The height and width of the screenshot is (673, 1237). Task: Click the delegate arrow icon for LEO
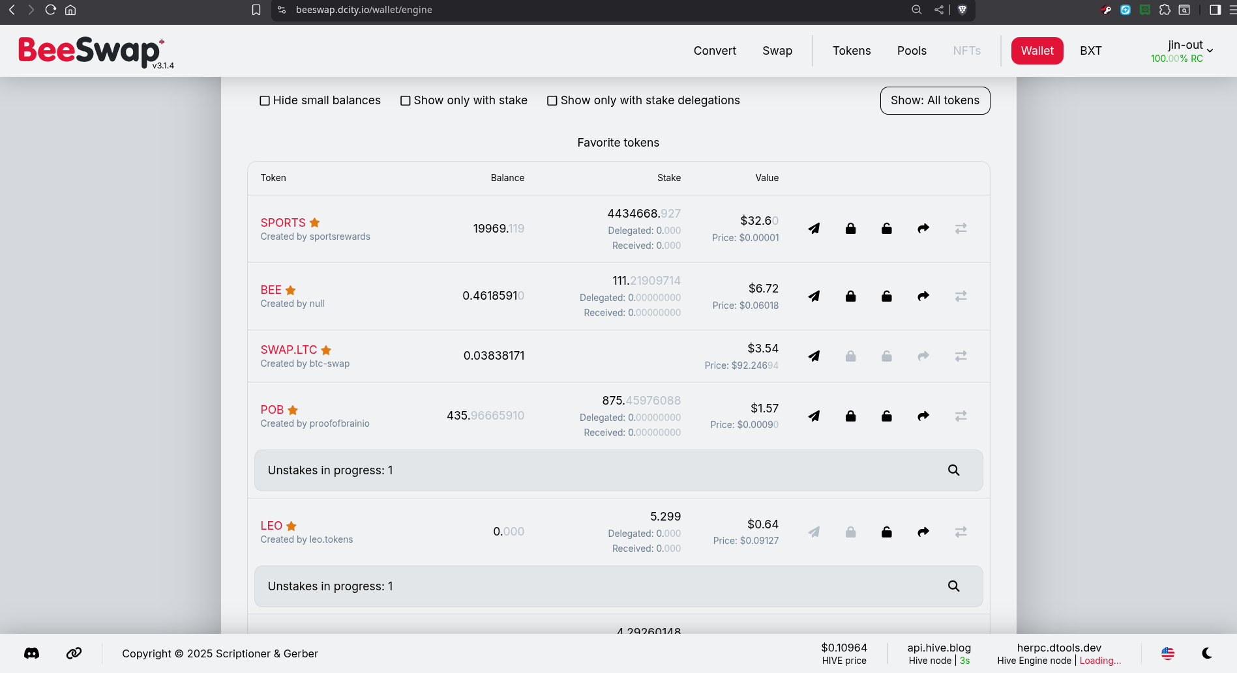(x=923, y=532)
